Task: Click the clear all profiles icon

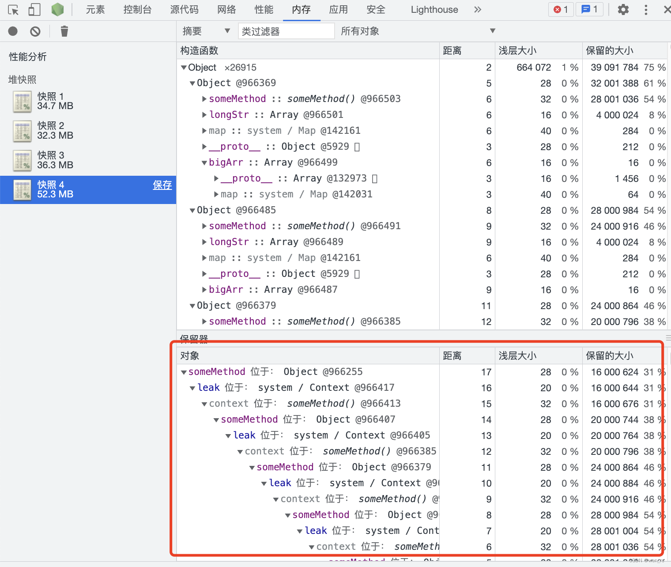Action: 35,31
